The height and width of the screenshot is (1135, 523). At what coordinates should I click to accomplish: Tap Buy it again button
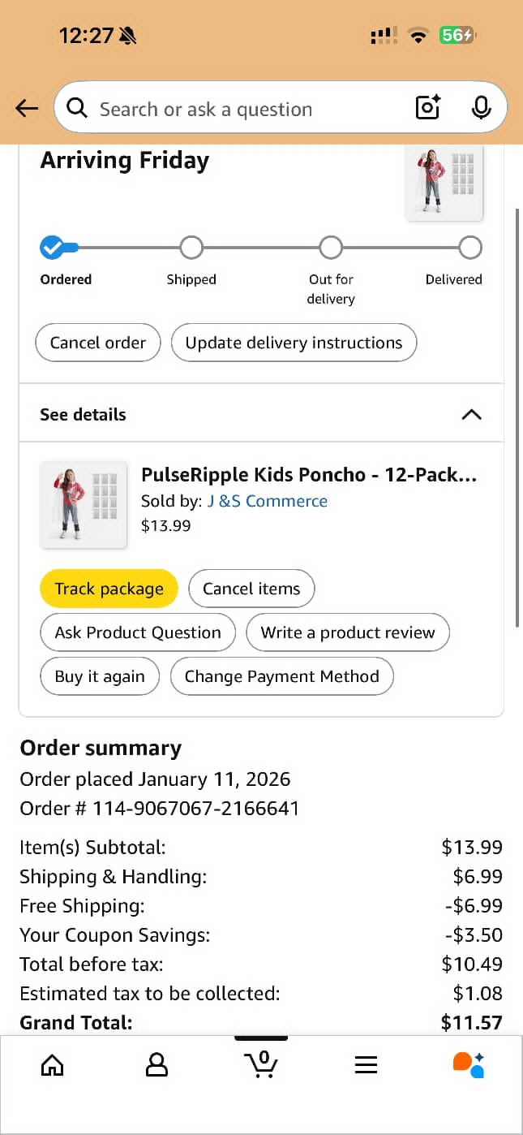pos(100,676)
